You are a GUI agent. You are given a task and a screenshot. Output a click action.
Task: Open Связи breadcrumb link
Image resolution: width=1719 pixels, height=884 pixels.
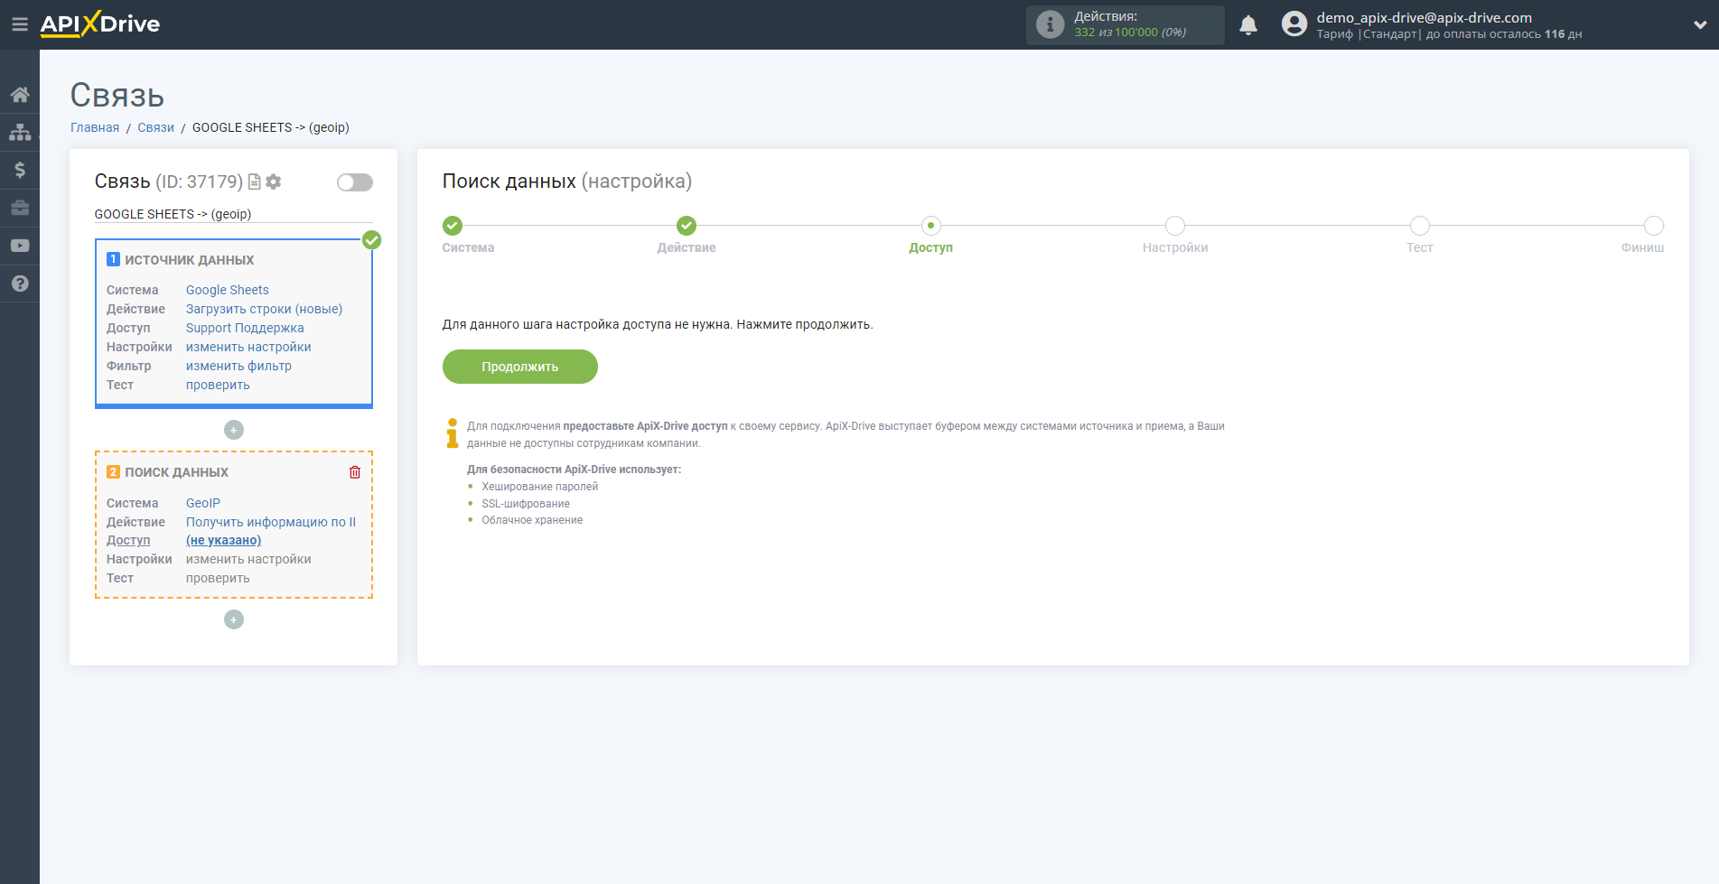tap(156, 127)
